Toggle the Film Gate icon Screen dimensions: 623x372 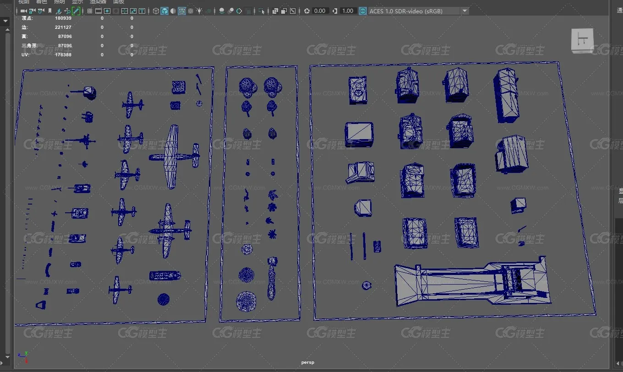pyautogui.click(x=98, y=11)
